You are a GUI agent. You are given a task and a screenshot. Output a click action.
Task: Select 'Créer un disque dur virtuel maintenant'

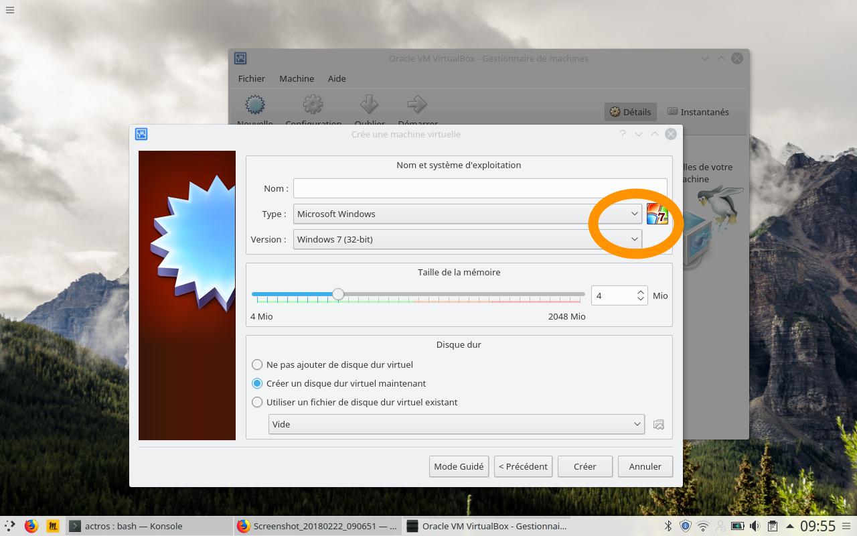pyautogui.click(x=339, y=383)
